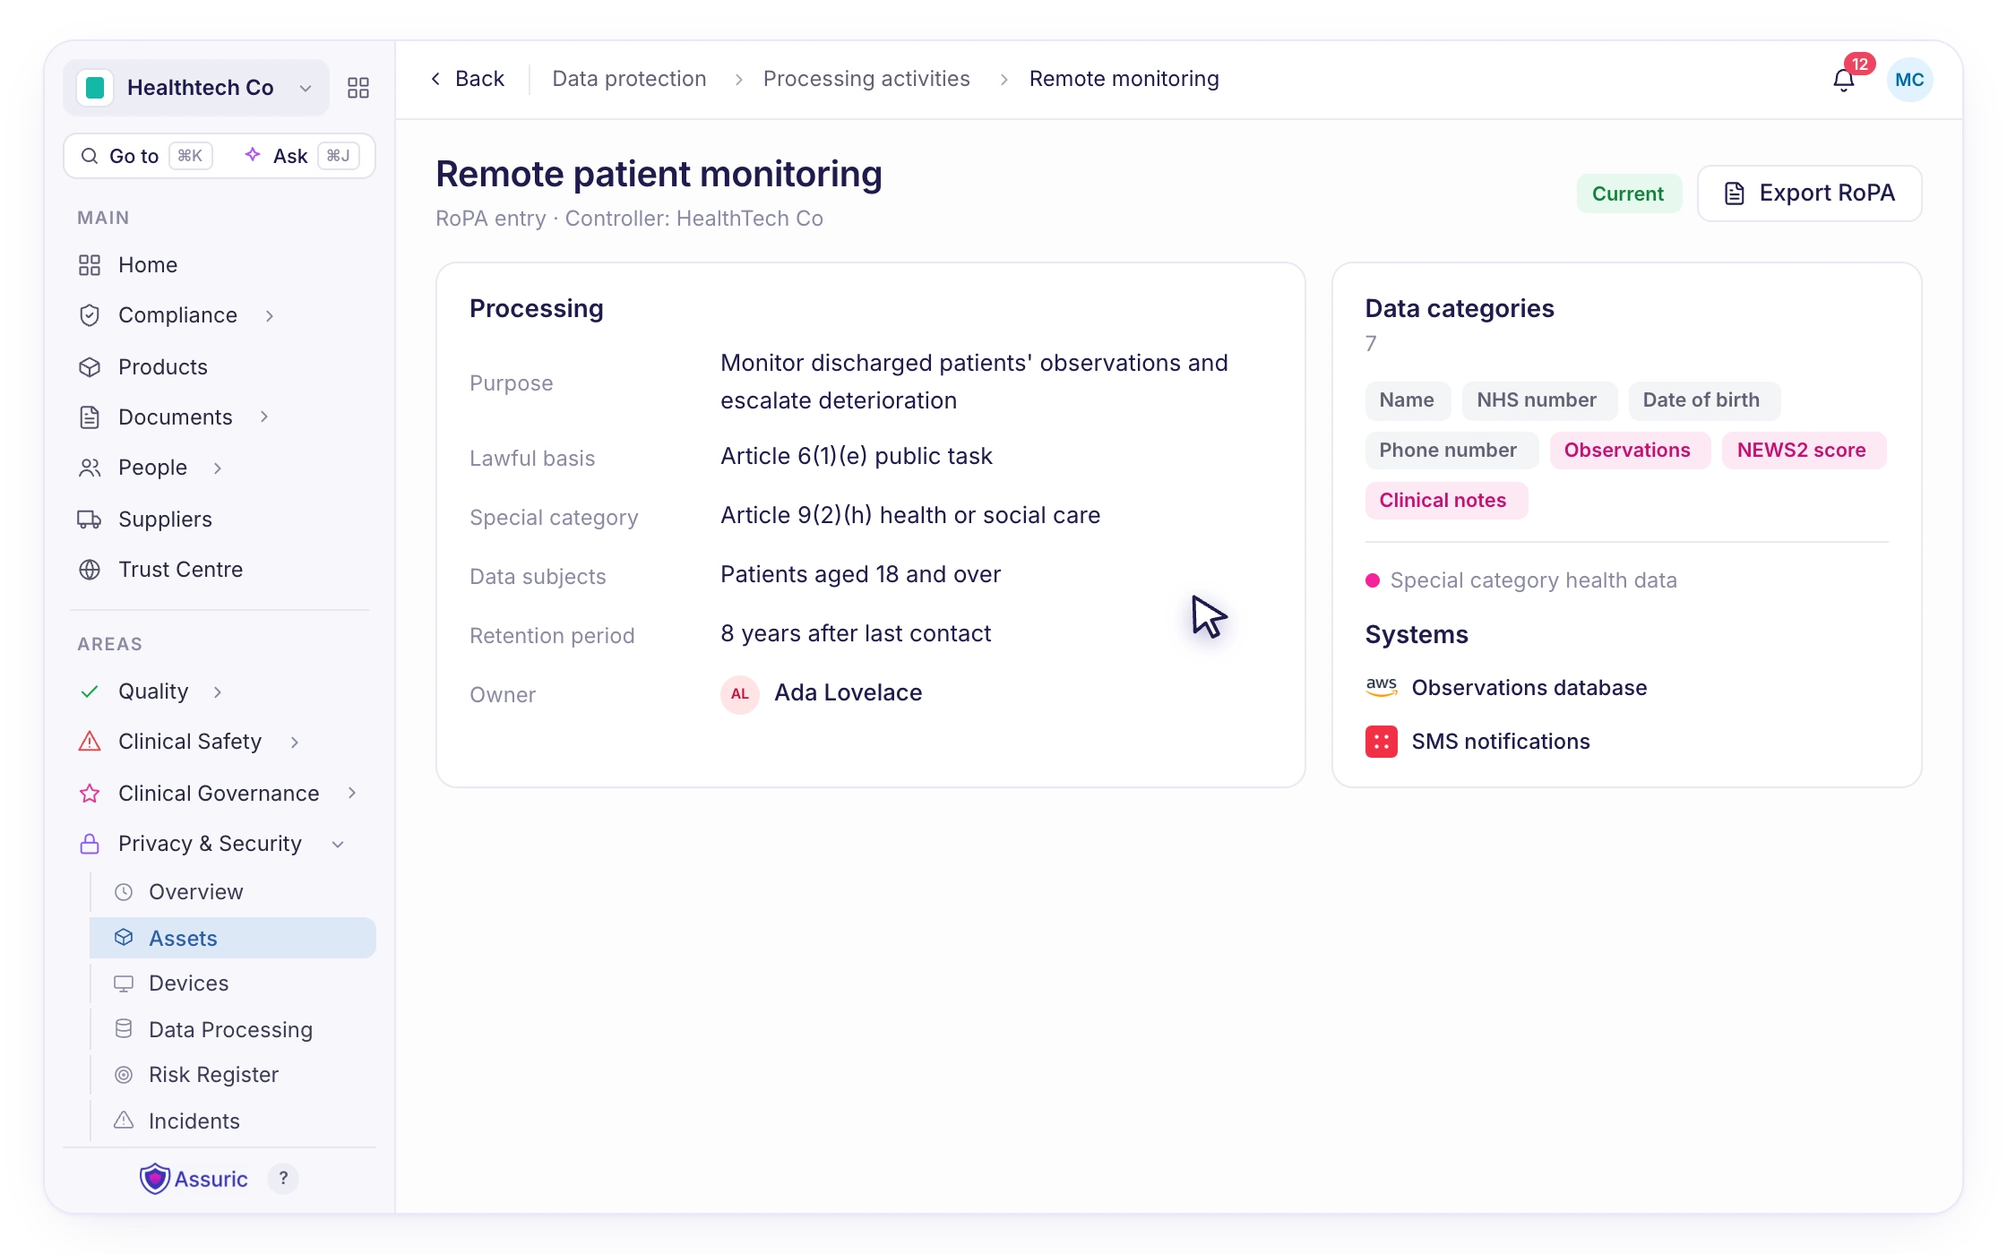The width and height of the screenshot is (2007, 1254).
Task: Open Data Processing in sidebar
Action: (x=233, y=1029)
